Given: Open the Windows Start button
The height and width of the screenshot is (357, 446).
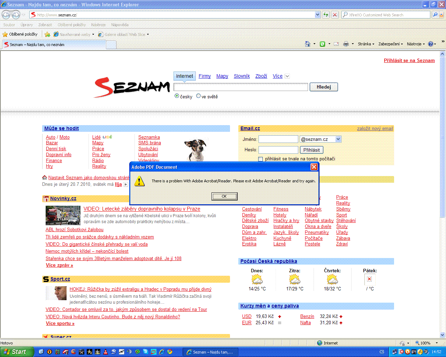Looking at the screenshot, I should pyautogui.click(x=17, y=352).
